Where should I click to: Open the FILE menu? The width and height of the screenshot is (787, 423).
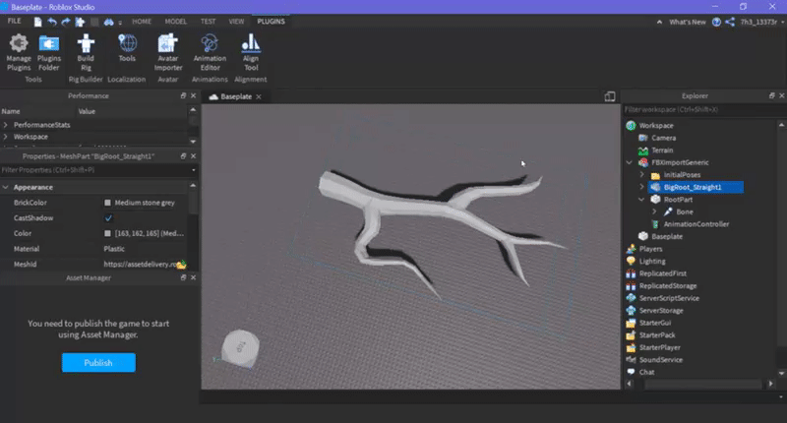[x=14, y=21]
